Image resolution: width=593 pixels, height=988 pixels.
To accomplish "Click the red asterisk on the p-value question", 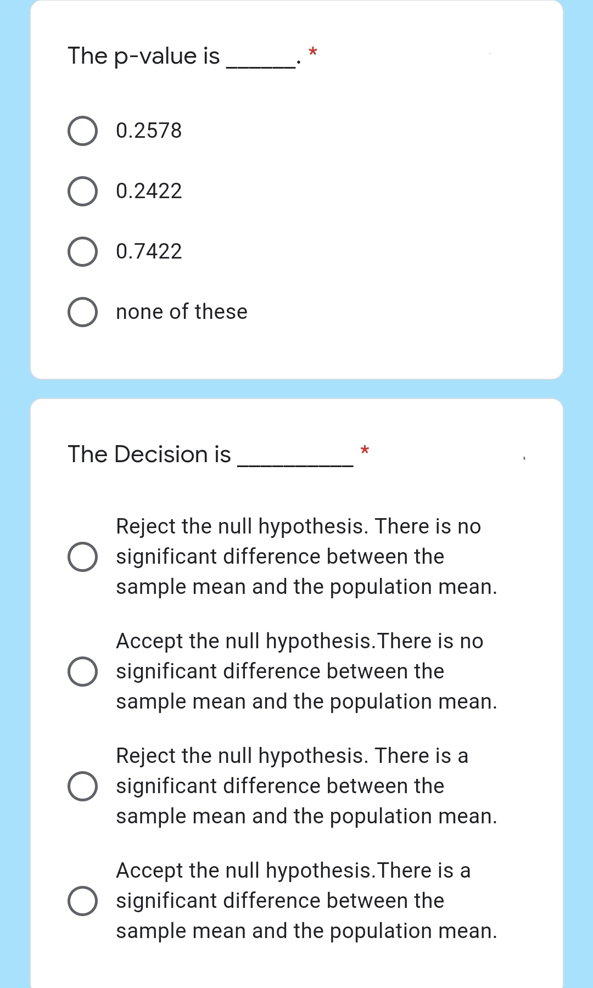I will pos(312,51).
